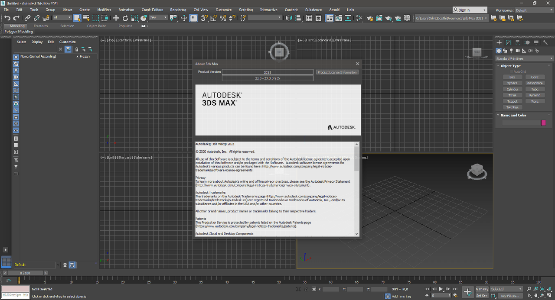Open Render Setup icon

pos(370,18)
